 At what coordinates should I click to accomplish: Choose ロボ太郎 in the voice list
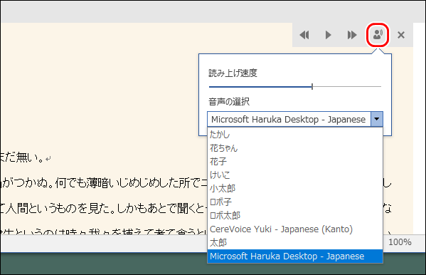coord(295,216)
